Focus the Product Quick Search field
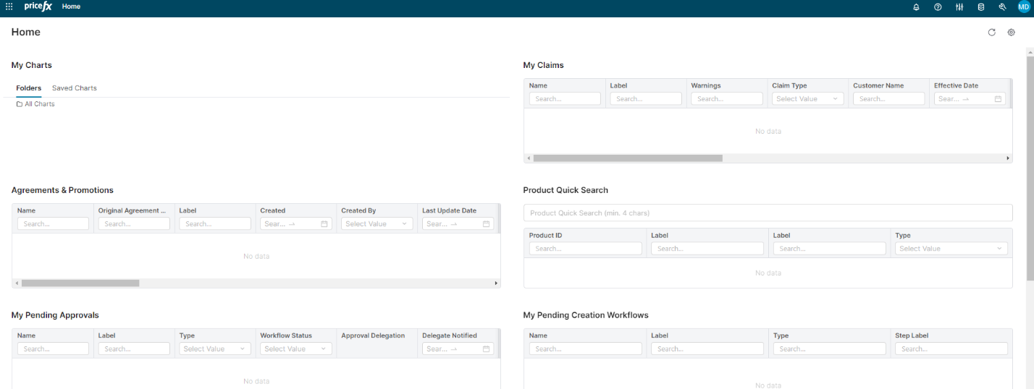The width and height of the screenshot is (1034, 389). (x=768, y=213)
